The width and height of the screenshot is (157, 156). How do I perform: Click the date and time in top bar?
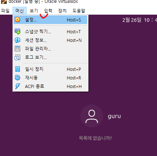click(140, 20)
